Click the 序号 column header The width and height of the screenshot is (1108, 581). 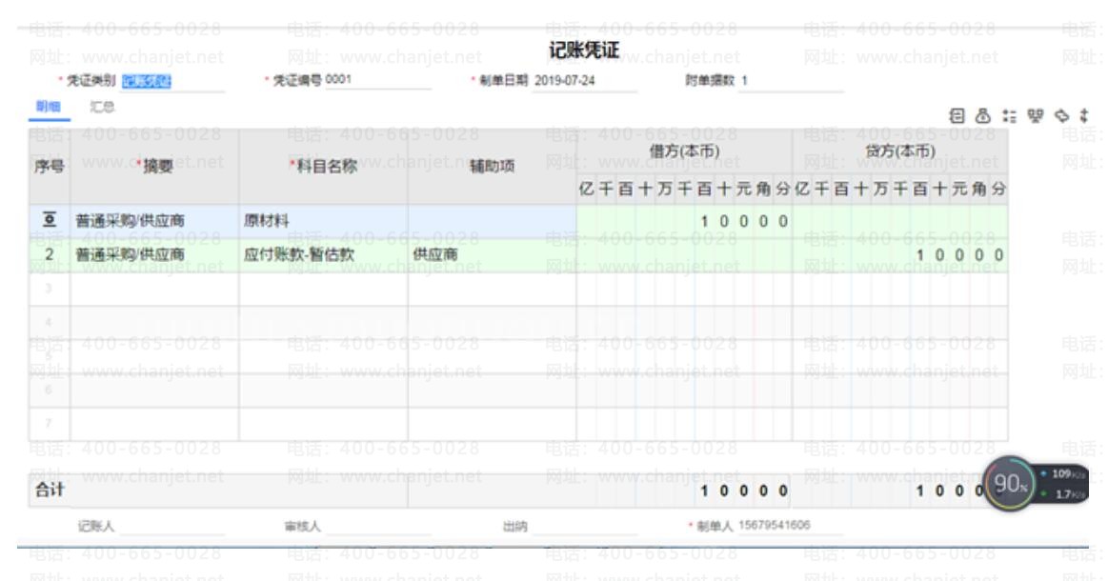(x=49, y=167)
